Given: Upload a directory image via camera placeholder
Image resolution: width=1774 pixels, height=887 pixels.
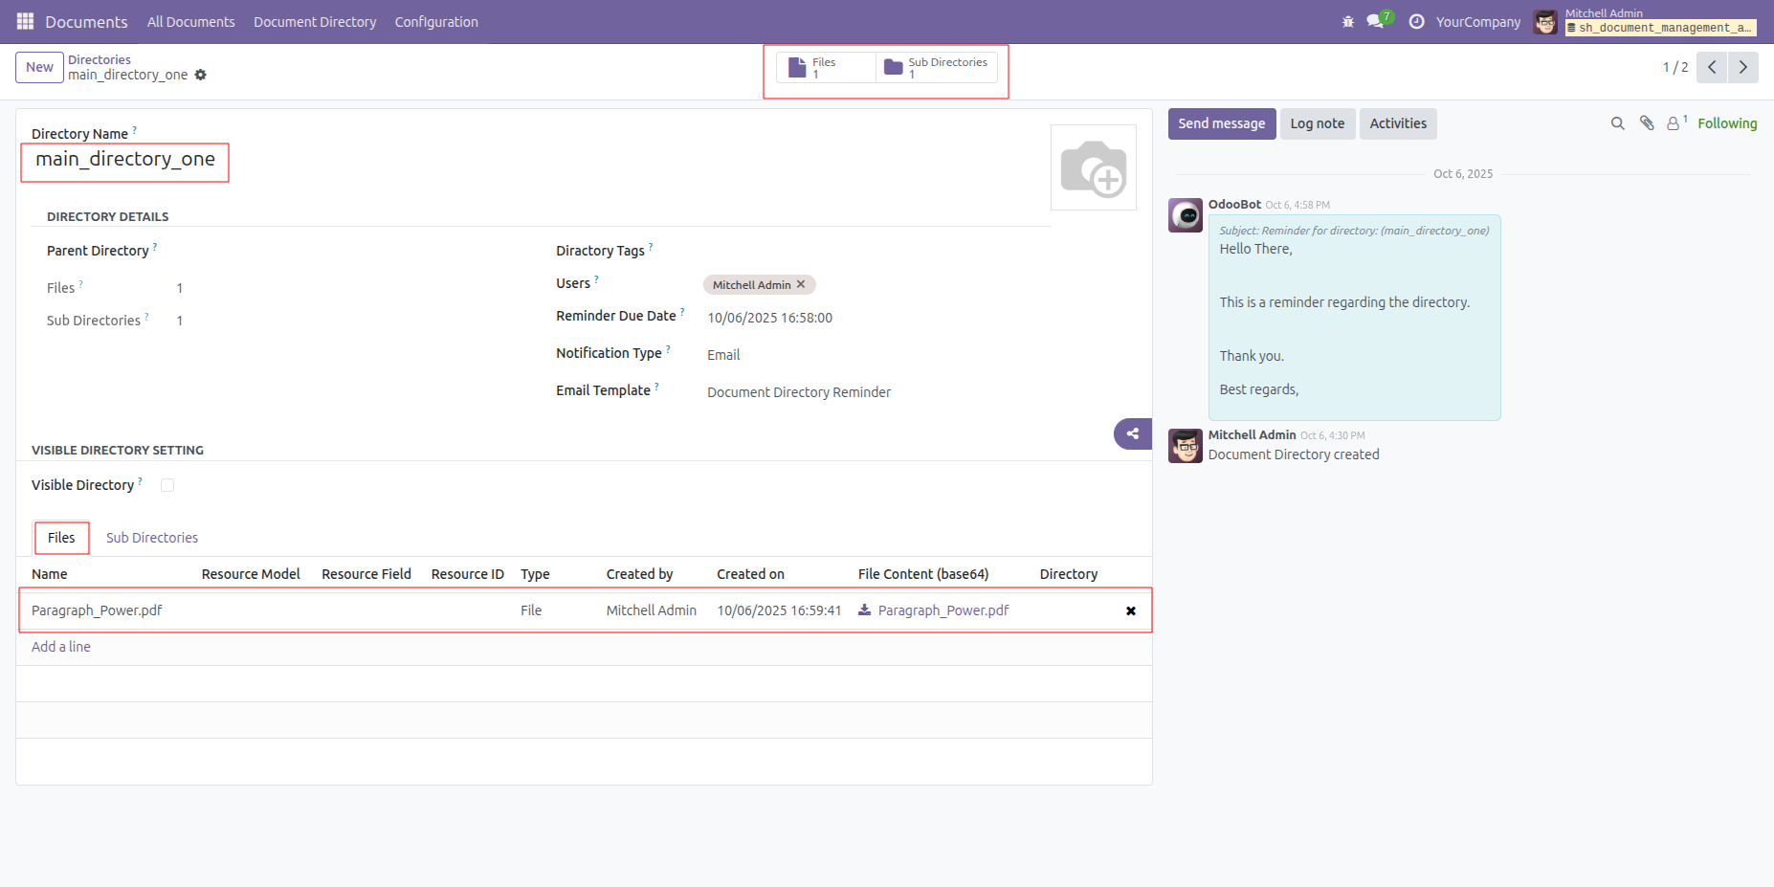Looking at the screenshot, I should (x=1093, y=168).
